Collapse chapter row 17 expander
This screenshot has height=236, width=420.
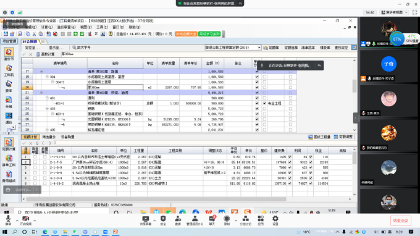(x=41, y=71)
